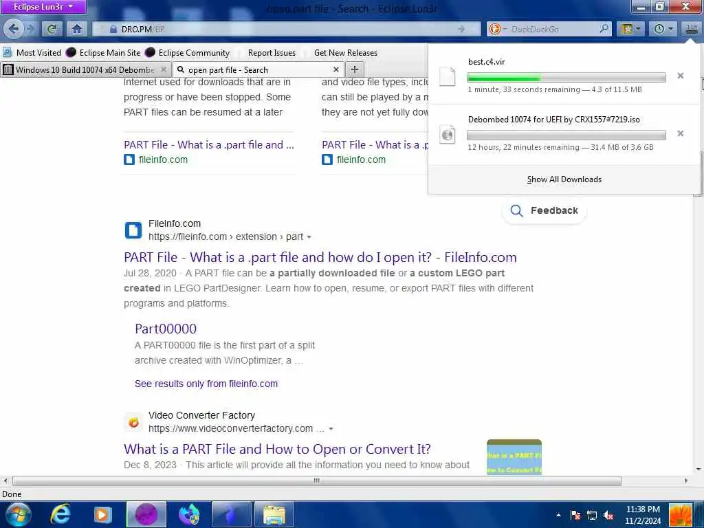Cancel the Debombed 10074 ISO download
704x528 pixels.
pyautogui.click(x=680, y=133)
